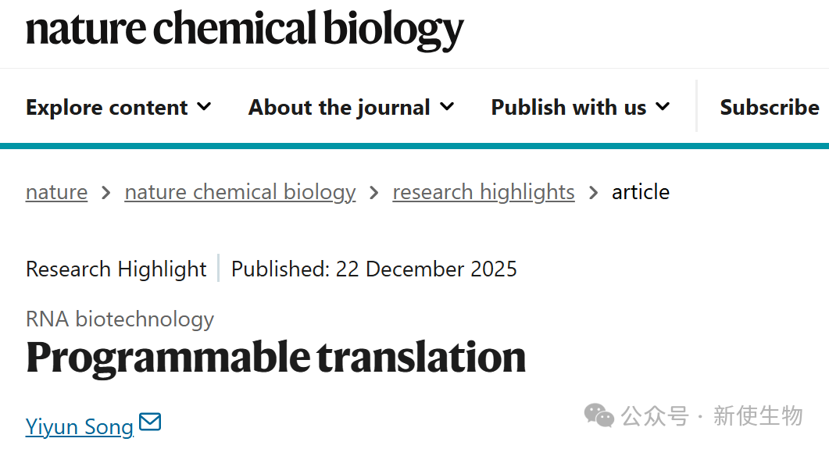Navigate to "research highlights" breadcrumb
The width and height of the screenshot is (829, 449).
click(484, 192)
